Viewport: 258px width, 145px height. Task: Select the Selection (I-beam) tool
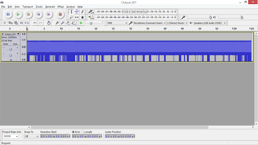click(x=71, y=12)
